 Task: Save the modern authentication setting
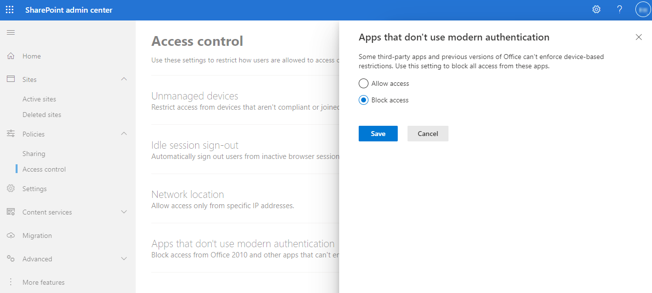(378, 133)
